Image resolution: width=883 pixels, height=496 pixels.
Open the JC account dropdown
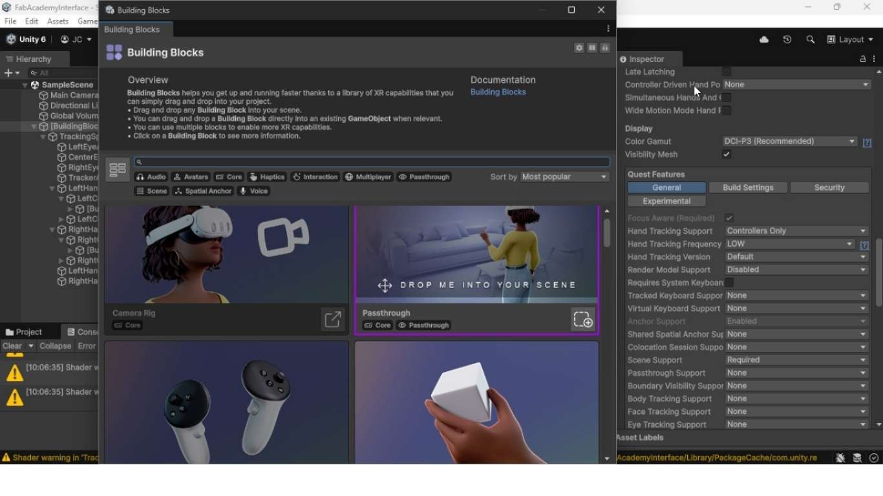point(76,39)
